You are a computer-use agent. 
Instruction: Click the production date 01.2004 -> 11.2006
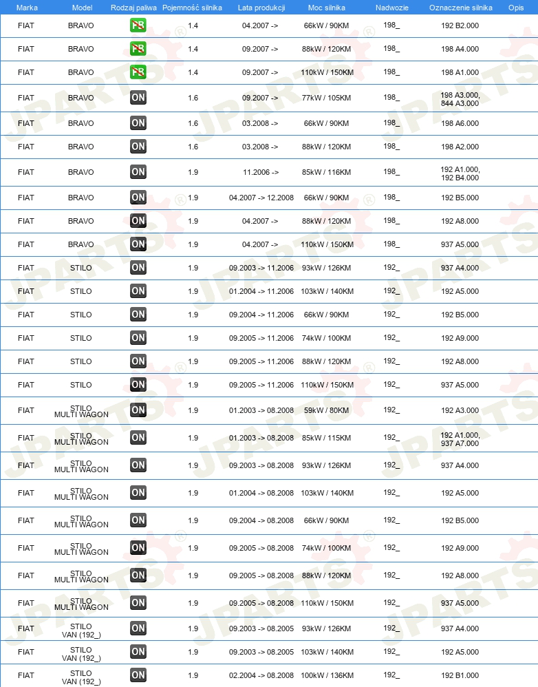tap(261, 291)
